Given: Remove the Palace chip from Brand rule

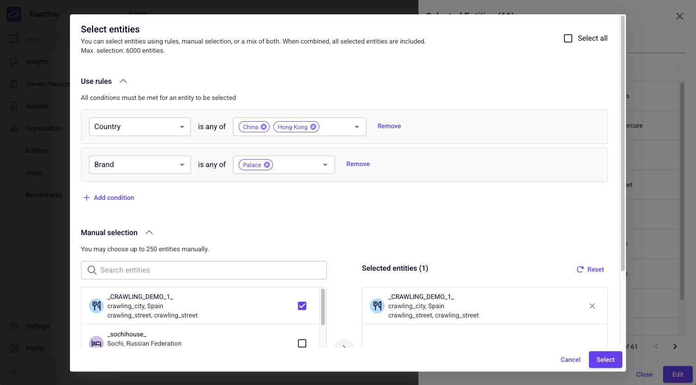Looking at the screenshot, I should pyautogui.click(x=267, y=165).
